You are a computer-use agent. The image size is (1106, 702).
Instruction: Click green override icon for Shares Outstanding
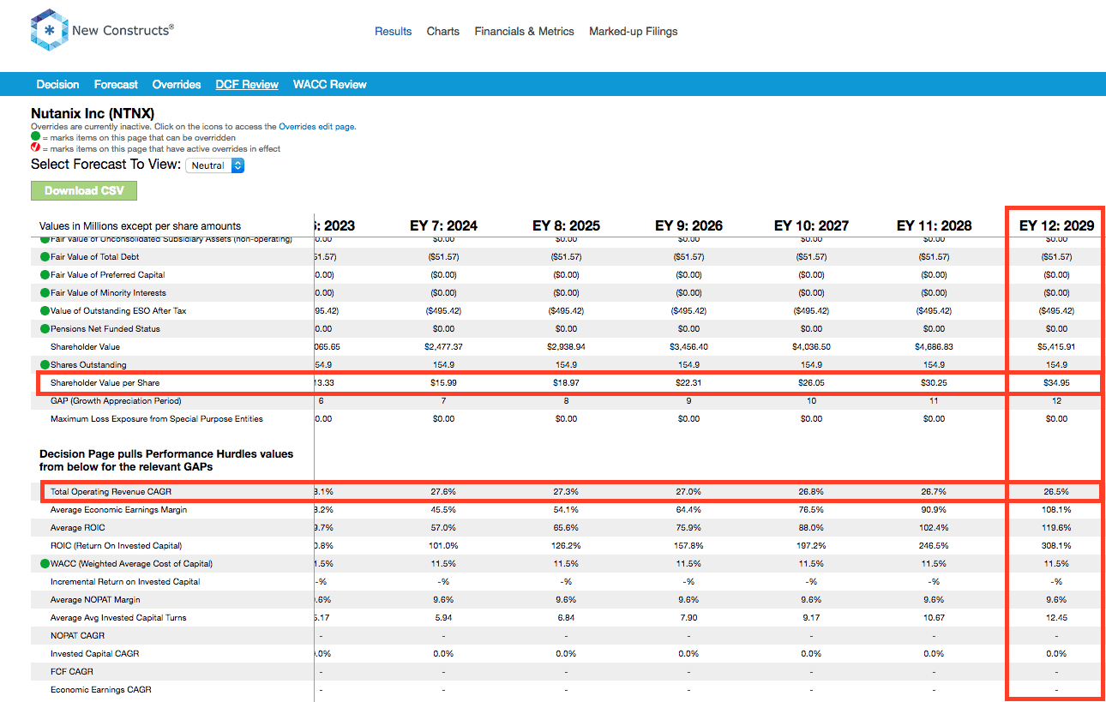(x=45, y=365)
